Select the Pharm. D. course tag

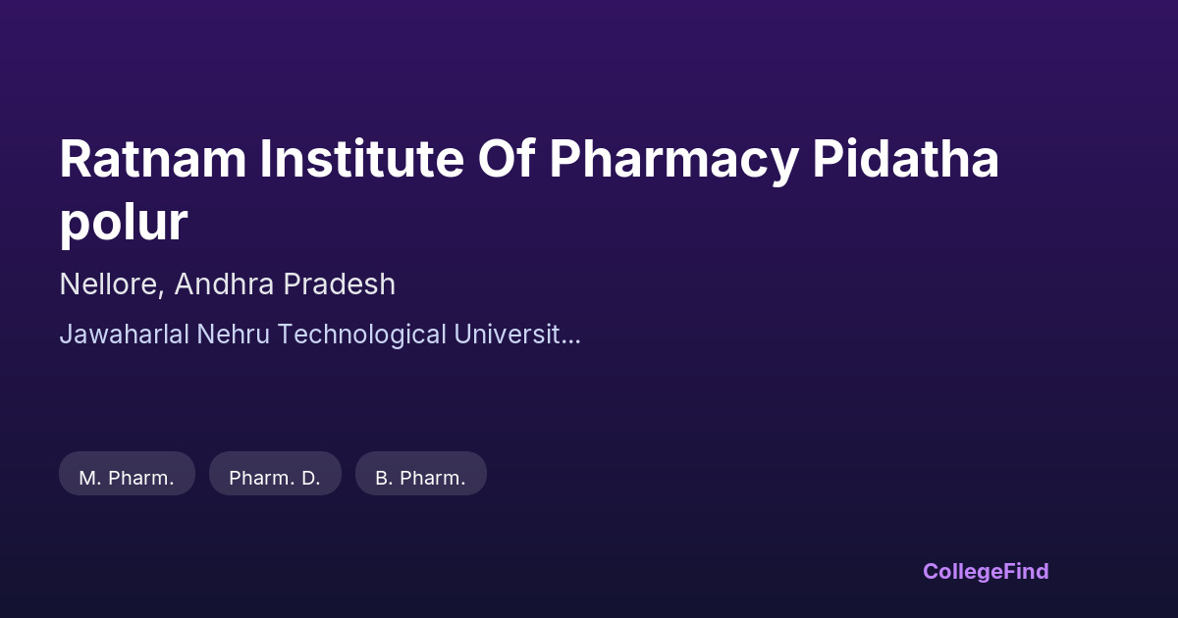(x=275, y=477)
